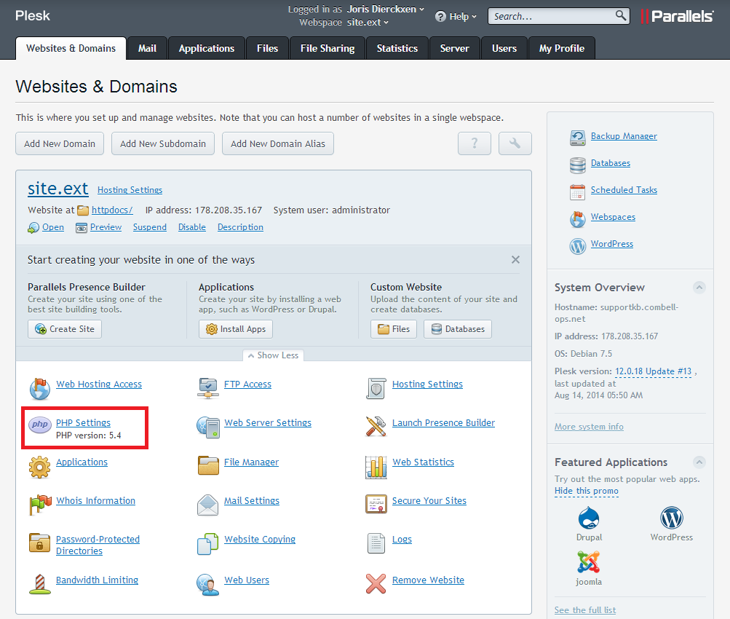730x619 pixels.
Task: Click Hide this promo link
Action: 587,491
